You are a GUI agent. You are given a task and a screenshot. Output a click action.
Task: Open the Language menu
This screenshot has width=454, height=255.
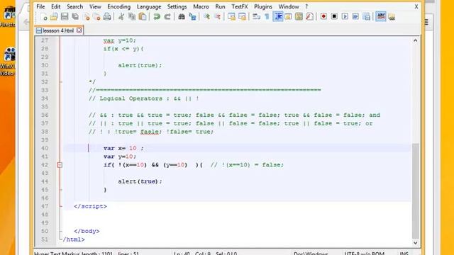(x=149, y=6)
